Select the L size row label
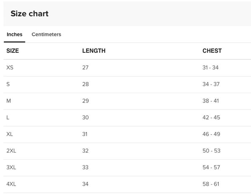 coord(8,117)
